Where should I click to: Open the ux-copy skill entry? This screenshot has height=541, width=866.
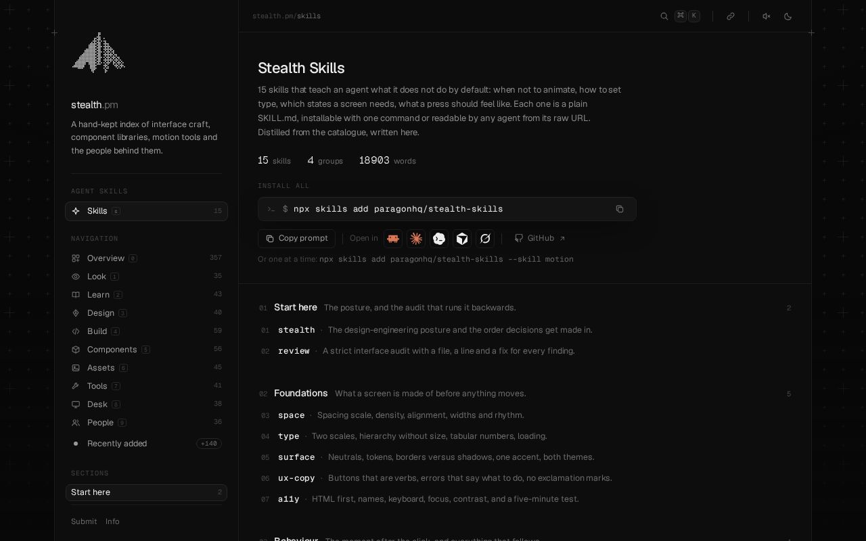click(x=525, y=478)
